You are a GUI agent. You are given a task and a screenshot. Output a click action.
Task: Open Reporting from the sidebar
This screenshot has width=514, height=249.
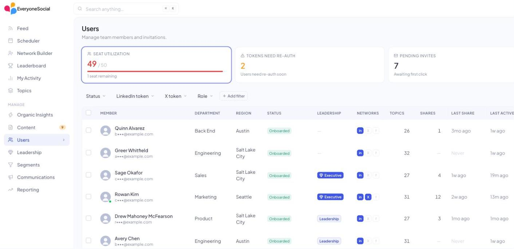click(37, 190)
